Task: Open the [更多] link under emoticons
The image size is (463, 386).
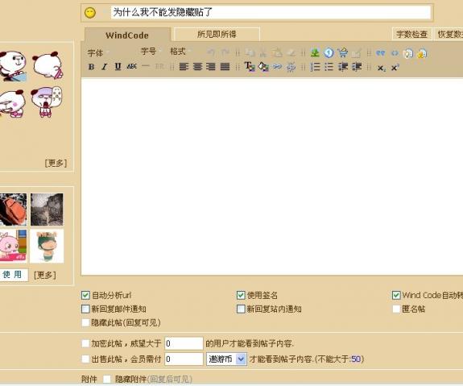Action: pos(56,163)
